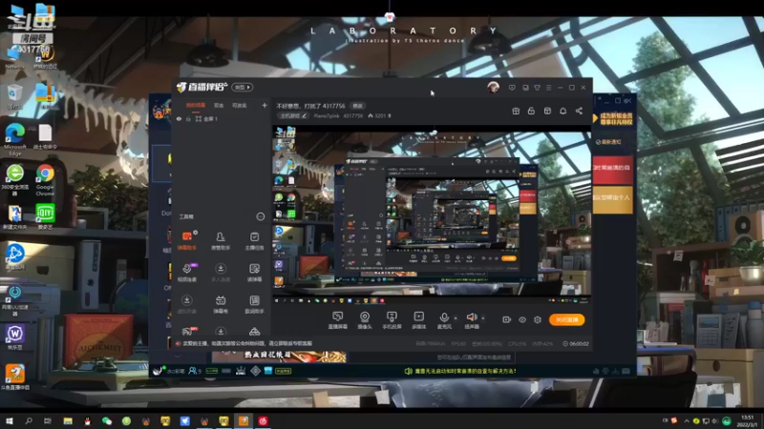Viewport: 764px width, 429px height.
Task: Open the message icon in title bar
Action: point(512,88)
